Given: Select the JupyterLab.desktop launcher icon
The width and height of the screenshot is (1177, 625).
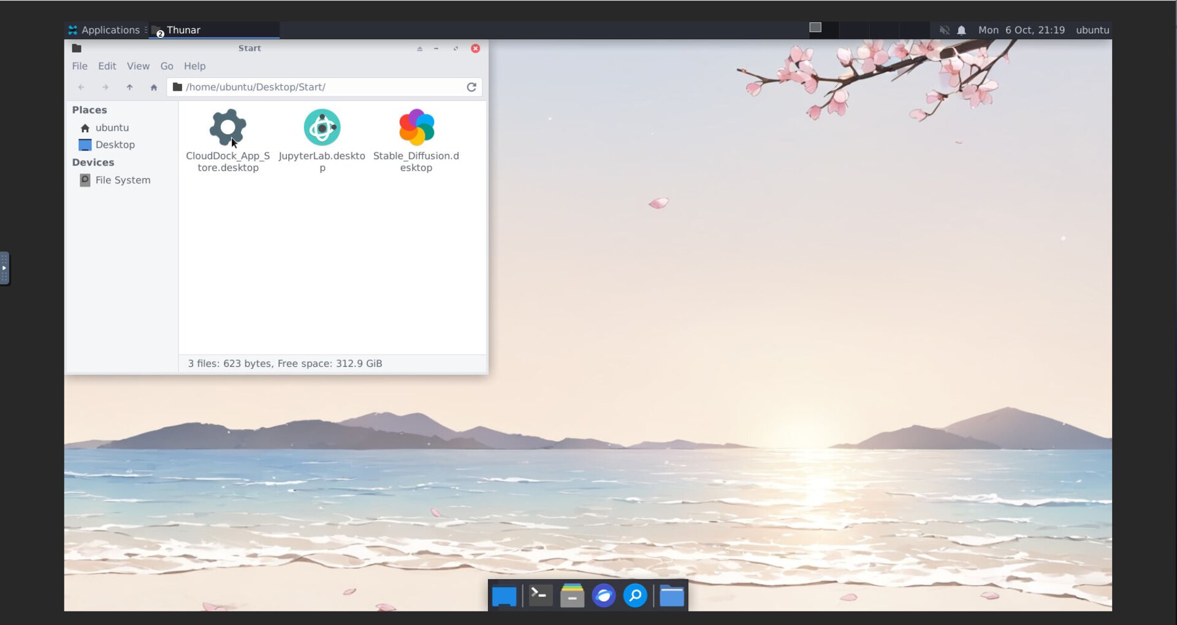Looking at the screenshot, I should [x=322, y=128].
